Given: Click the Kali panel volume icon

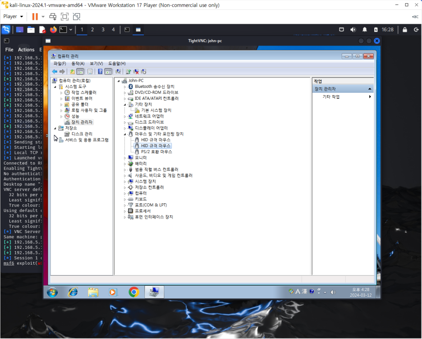Looking at the screenshot, I should pos(353,30).
